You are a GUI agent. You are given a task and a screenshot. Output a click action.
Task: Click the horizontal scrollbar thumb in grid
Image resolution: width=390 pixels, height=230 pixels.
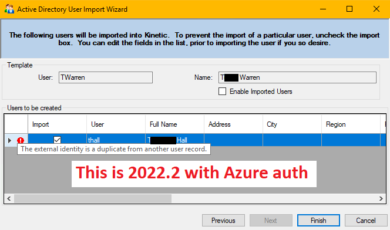[x=93, y=198]
